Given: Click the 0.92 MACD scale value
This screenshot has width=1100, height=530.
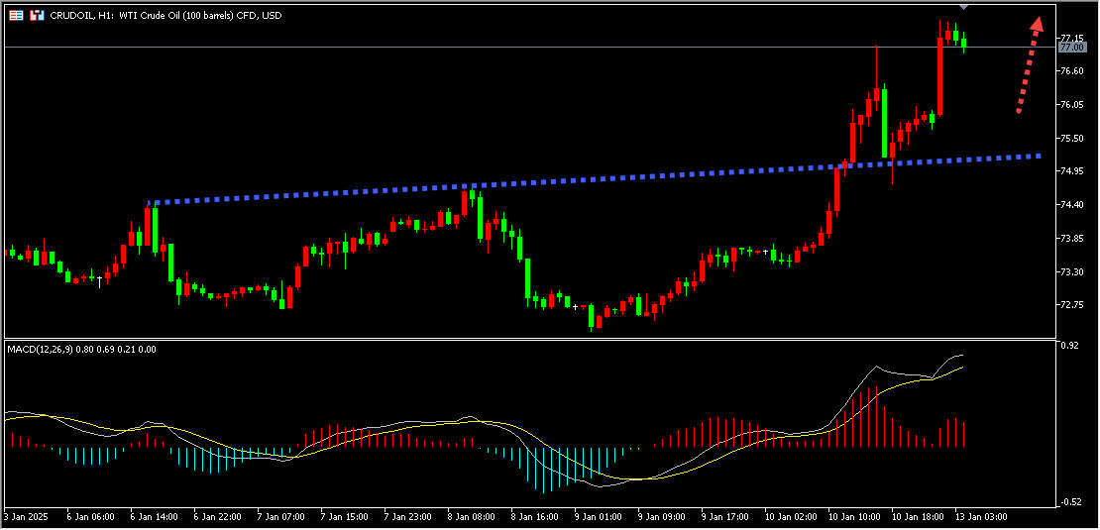Looking at the screenshot, I should click(x=1068, y=346).
